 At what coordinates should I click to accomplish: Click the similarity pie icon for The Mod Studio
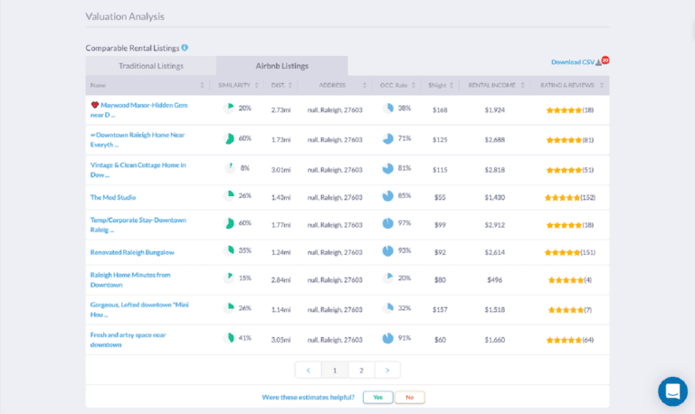pos(228,196)
